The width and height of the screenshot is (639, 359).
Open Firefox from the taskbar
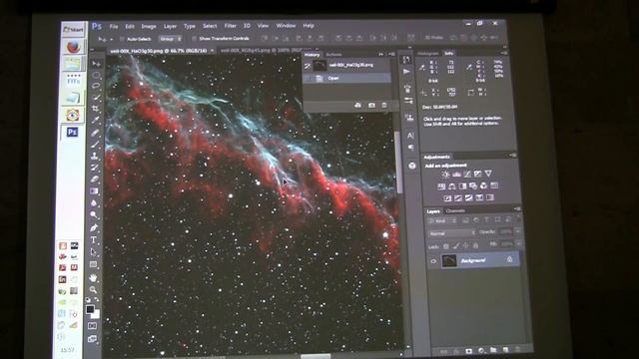pos(74,48)
